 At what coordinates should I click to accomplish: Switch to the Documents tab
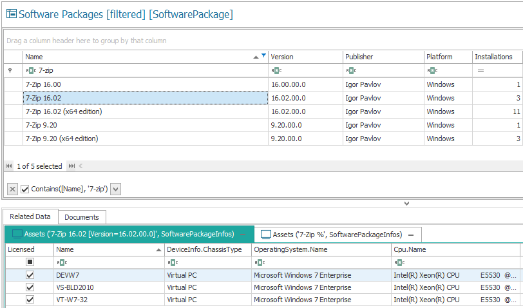pos(82,217)
